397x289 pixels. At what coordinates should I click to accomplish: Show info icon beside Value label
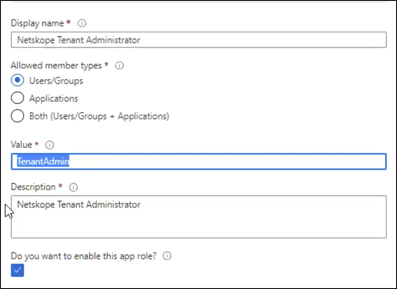tap(50, 145)
